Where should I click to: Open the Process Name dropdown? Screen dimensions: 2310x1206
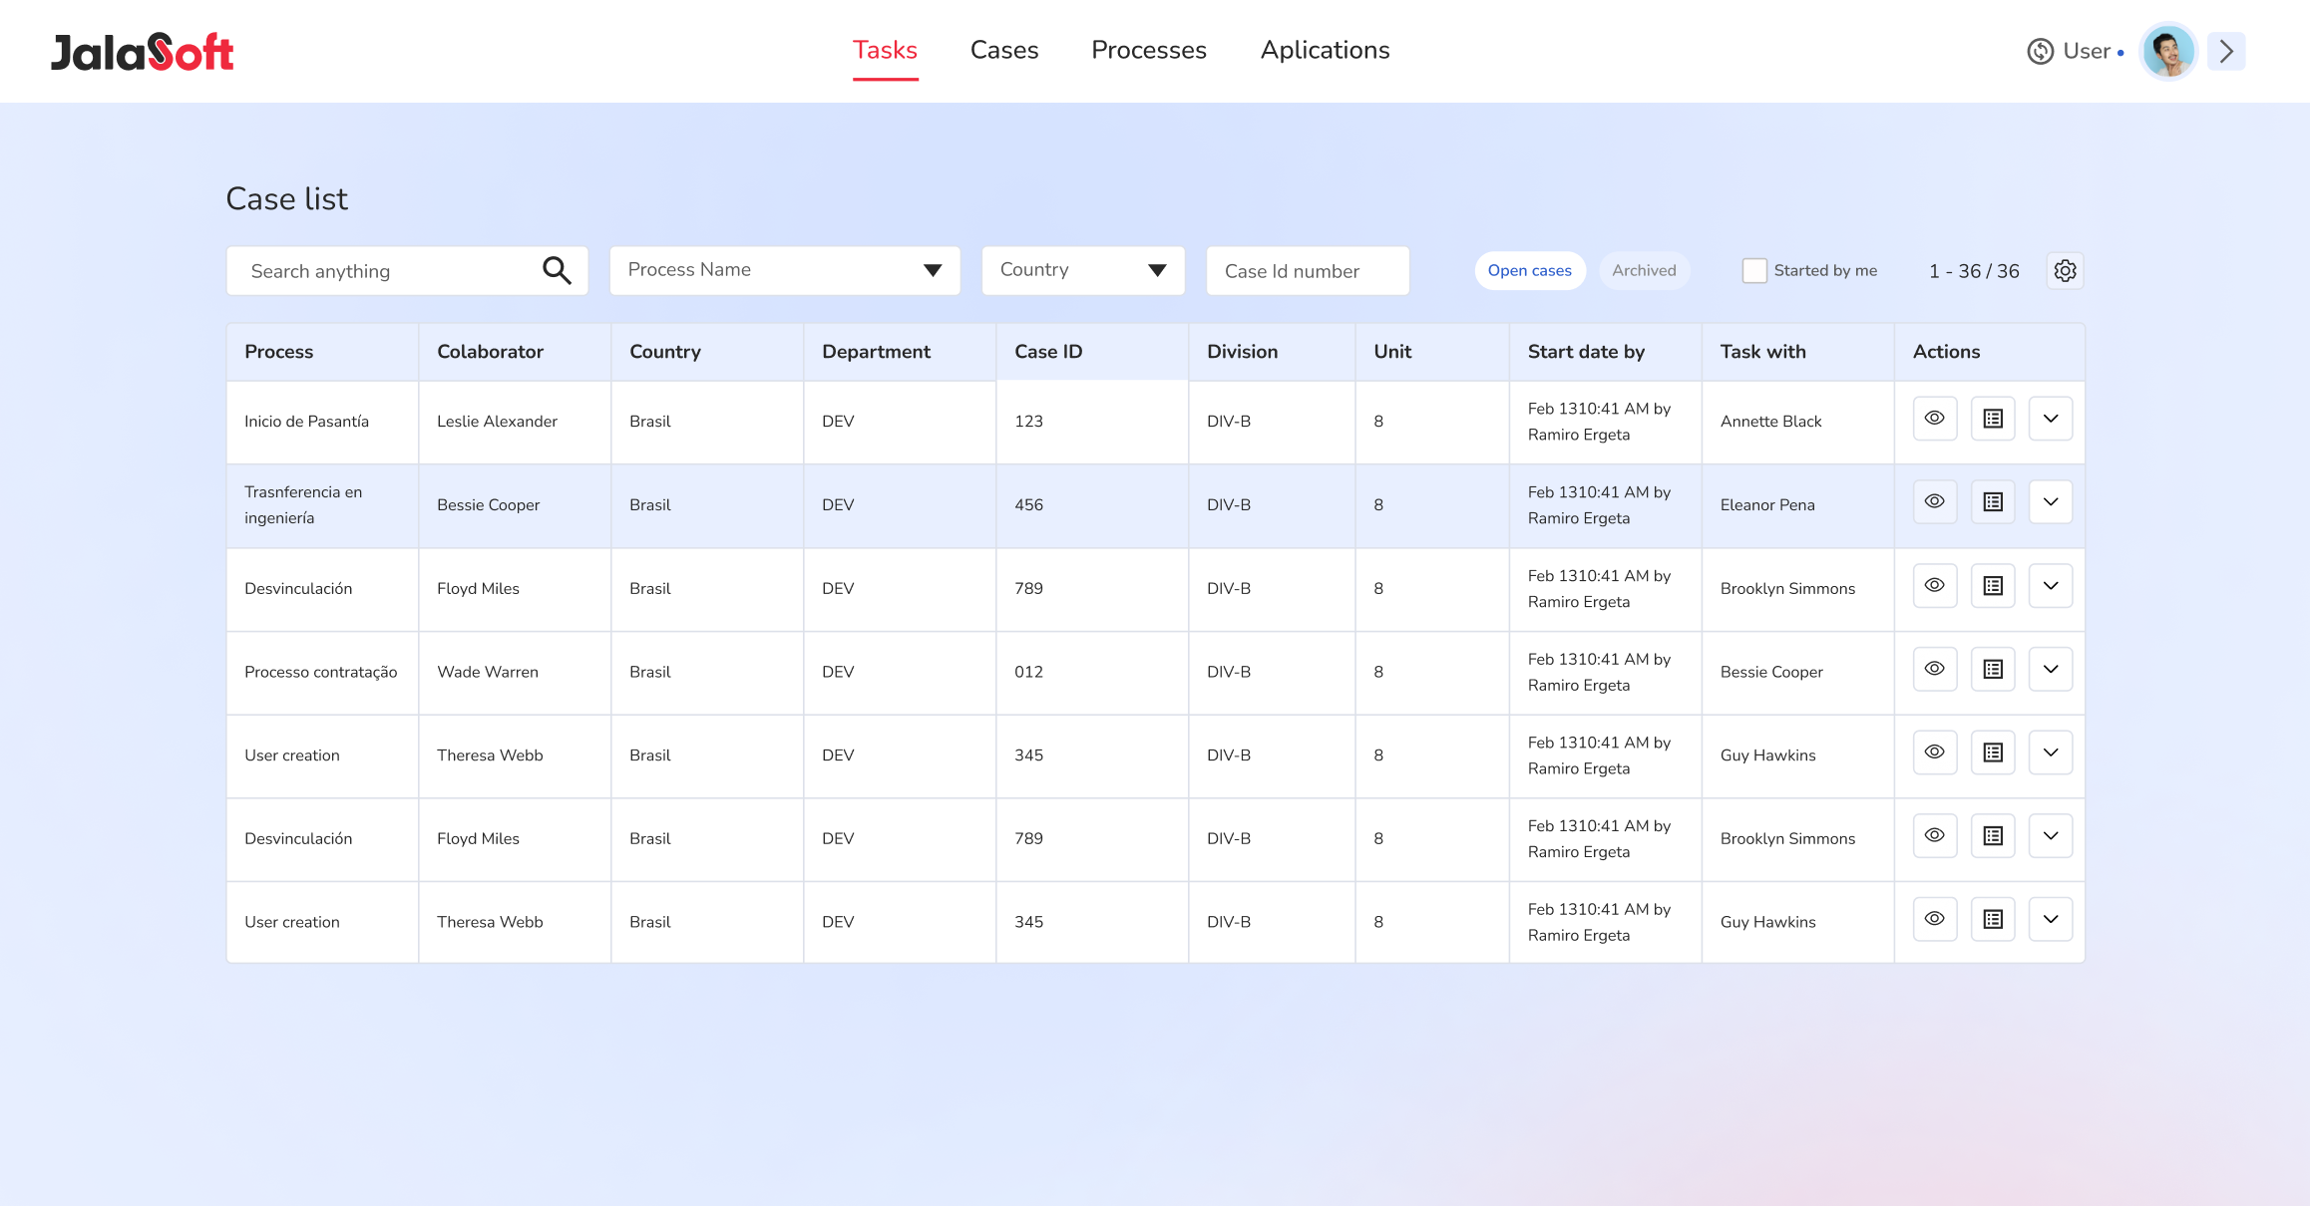[x=785, y=271]
